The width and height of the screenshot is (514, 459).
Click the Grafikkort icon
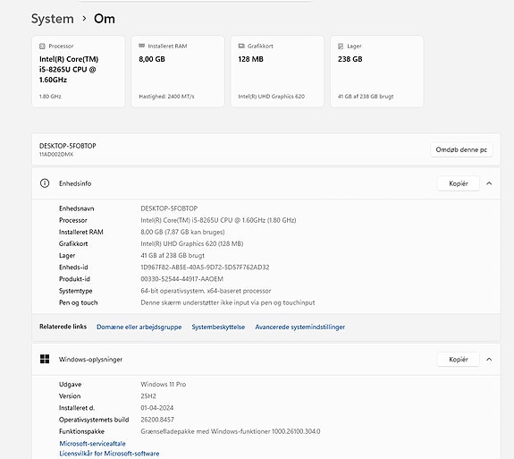pyautogui.click(x=241, y=46)
